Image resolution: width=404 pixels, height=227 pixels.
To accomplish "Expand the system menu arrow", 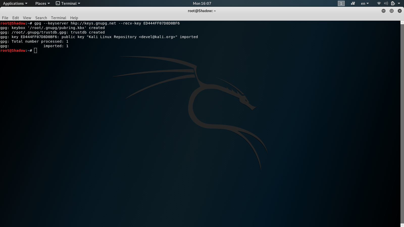I will 399,4.
